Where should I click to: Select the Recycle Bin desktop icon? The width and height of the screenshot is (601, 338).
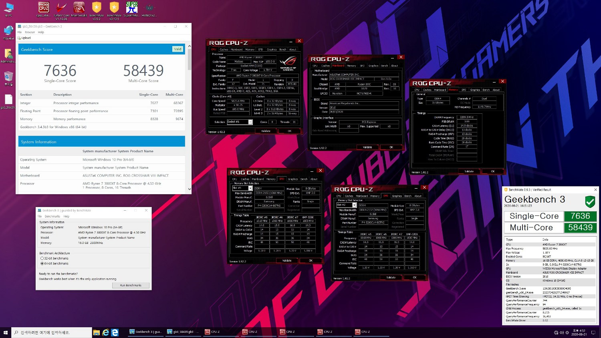pos(9,78)
